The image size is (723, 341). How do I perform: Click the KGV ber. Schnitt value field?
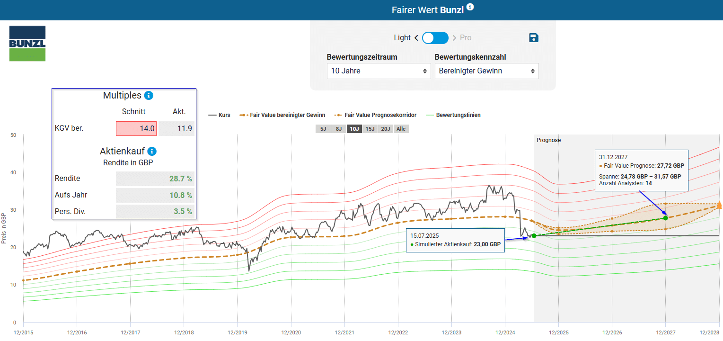coord(136,128)
